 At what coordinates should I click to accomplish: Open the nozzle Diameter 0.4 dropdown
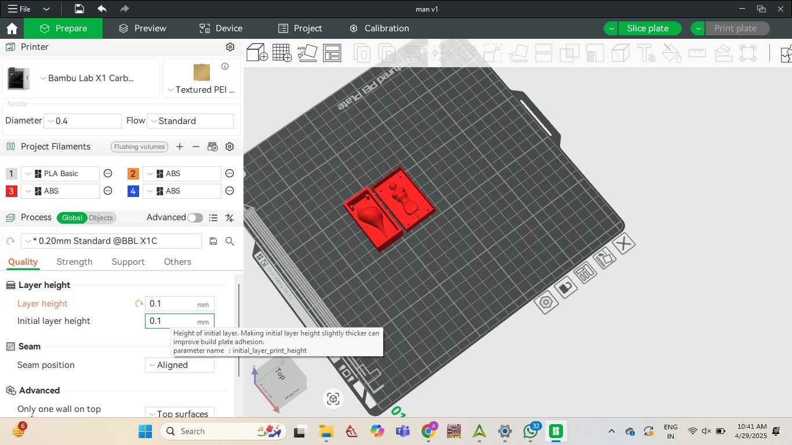tap(83, 121)
